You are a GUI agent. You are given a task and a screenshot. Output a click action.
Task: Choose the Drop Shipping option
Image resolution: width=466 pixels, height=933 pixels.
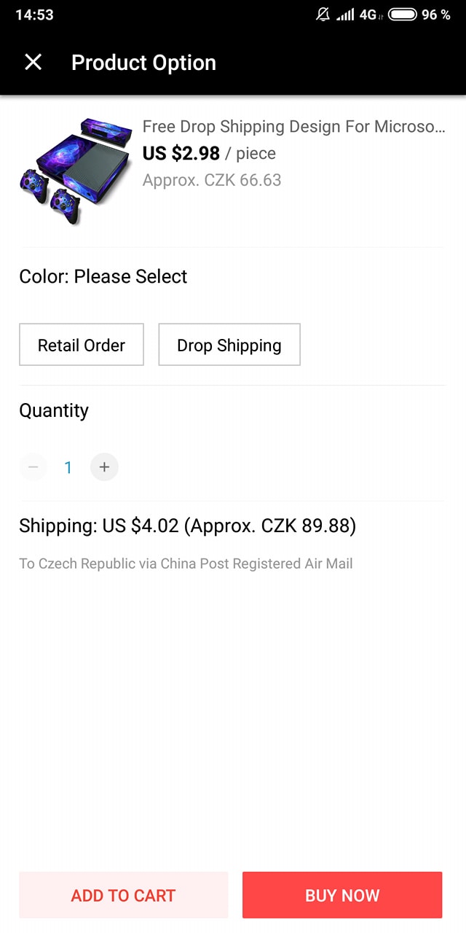click(x=229, y=345)
